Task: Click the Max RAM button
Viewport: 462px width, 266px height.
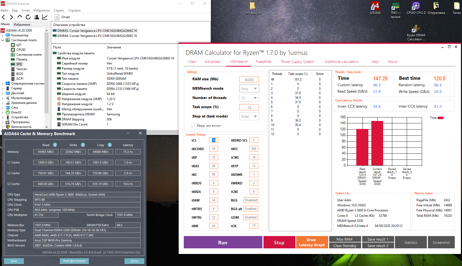Action: point(344,239)
